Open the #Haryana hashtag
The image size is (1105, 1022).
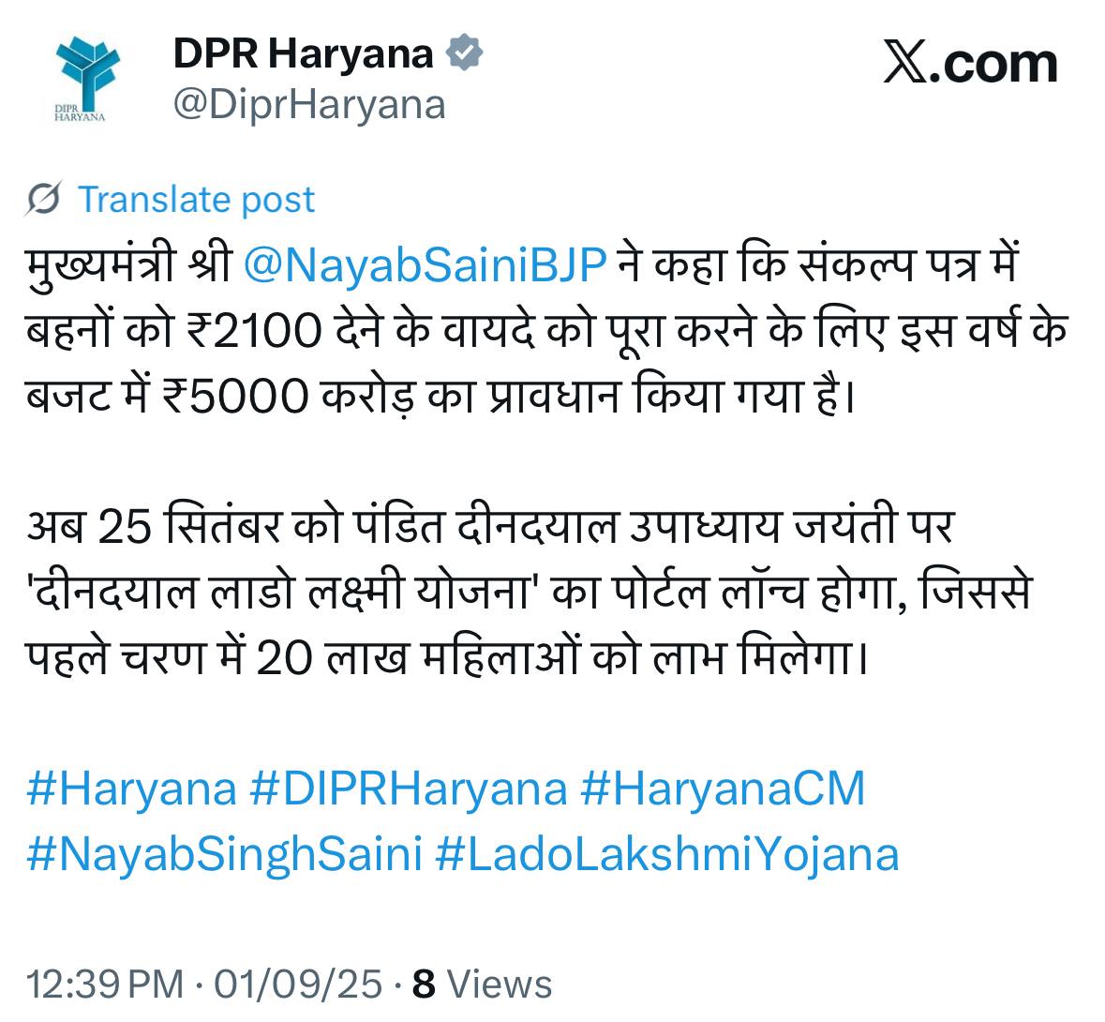click(x=131, y=789)
